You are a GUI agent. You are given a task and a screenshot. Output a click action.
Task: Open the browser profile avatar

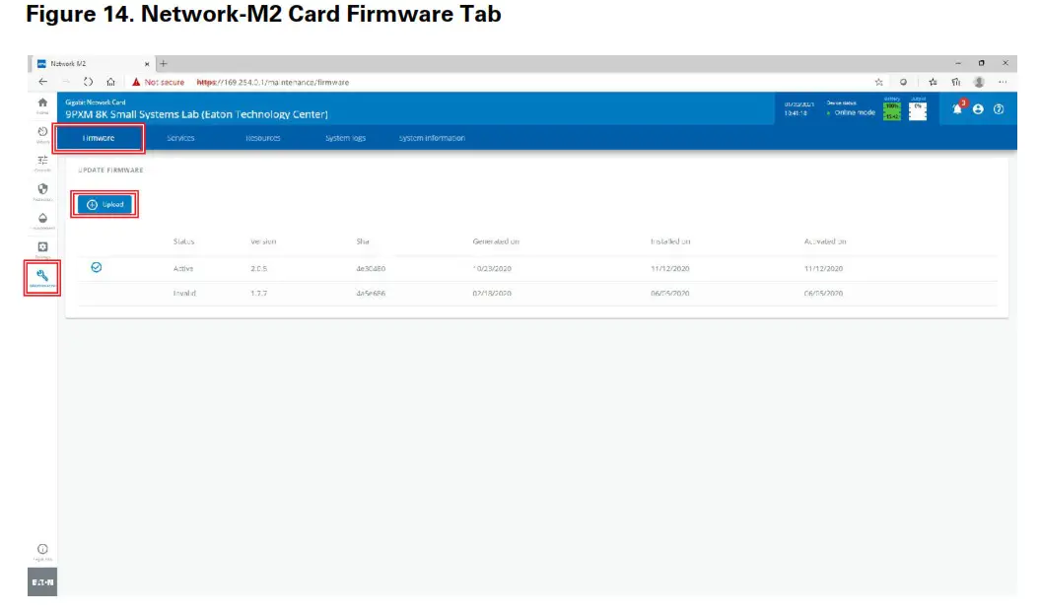(979, 82)
